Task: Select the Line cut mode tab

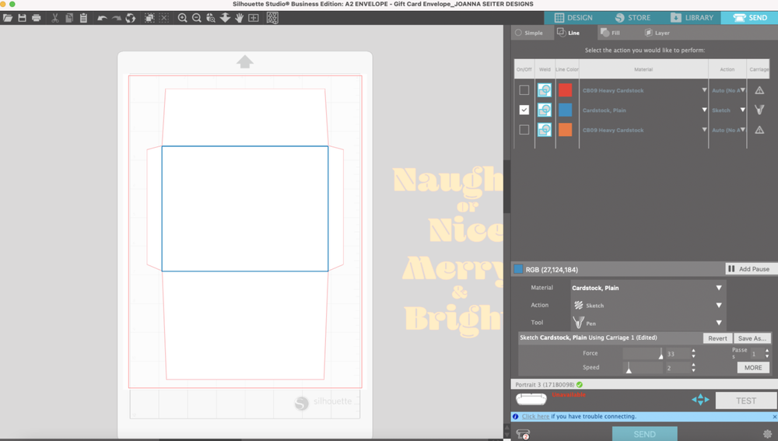Action: 569,33
